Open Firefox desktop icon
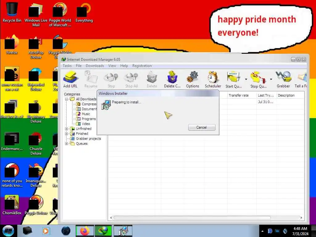The width and height of the screenshot is (316, 237). 12,44
